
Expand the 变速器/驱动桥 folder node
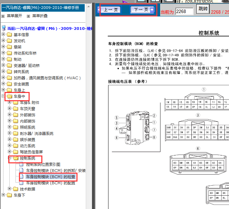coord(3,65)
